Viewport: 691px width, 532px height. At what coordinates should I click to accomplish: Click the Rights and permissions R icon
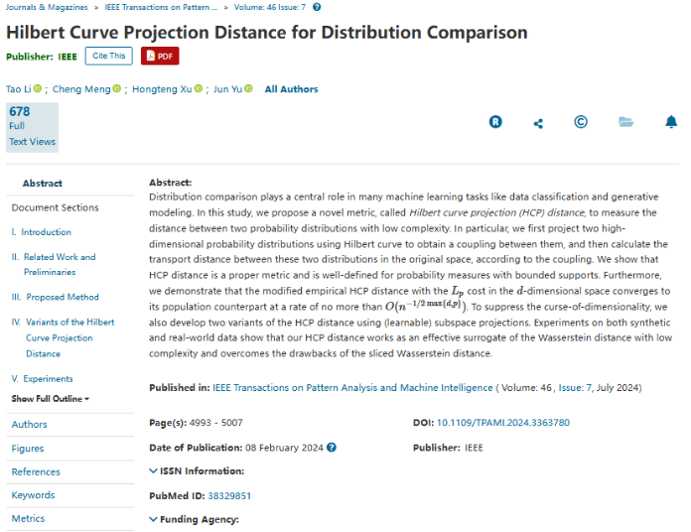click(495, 122)
